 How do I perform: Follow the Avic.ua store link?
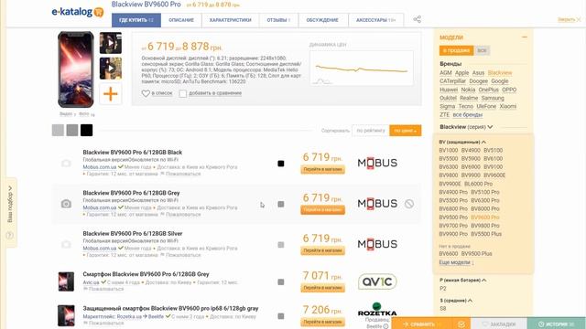tap(92, 282)
